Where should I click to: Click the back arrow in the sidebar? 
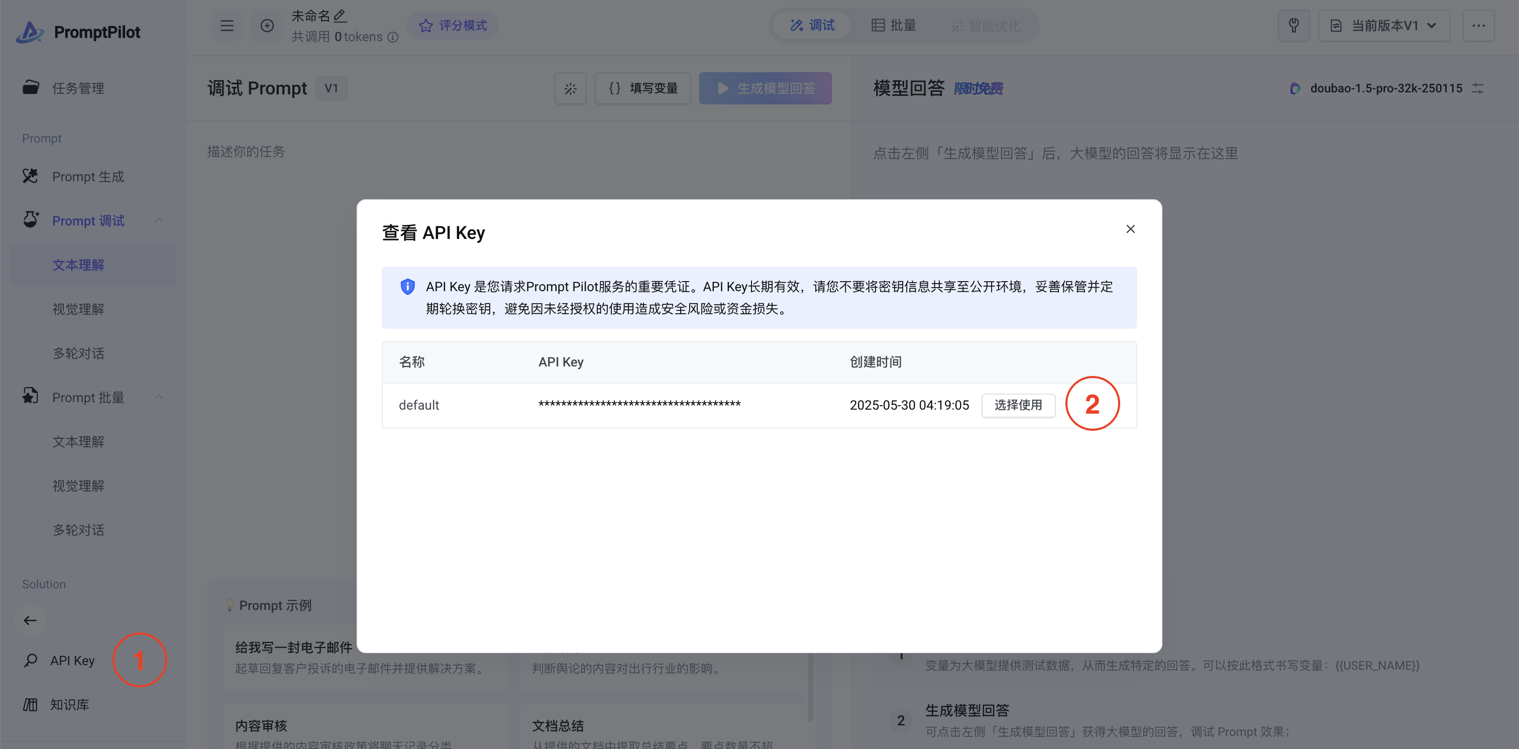click(30, 620)
